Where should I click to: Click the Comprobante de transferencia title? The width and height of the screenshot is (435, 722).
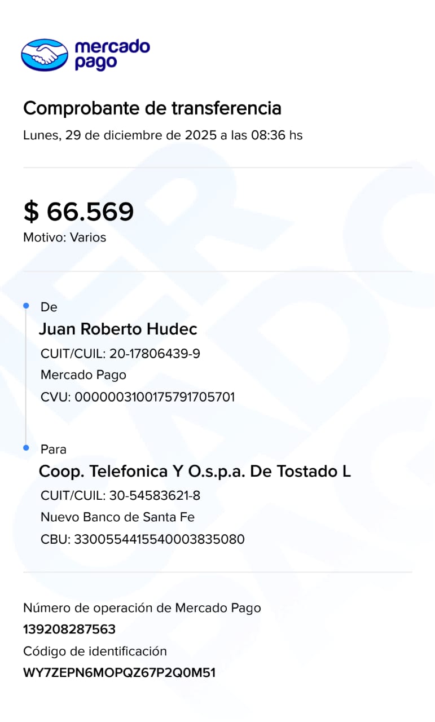(x=152, y=108)
